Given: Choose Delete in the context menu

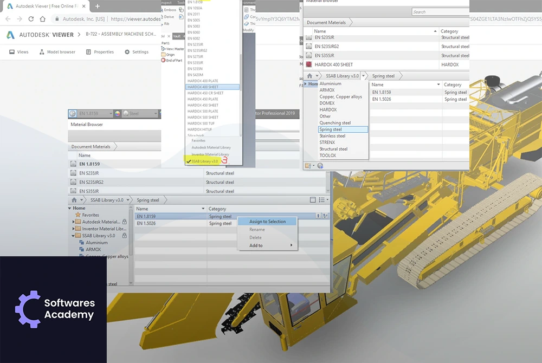Looking at the screenshot, I should pos(255,238).
